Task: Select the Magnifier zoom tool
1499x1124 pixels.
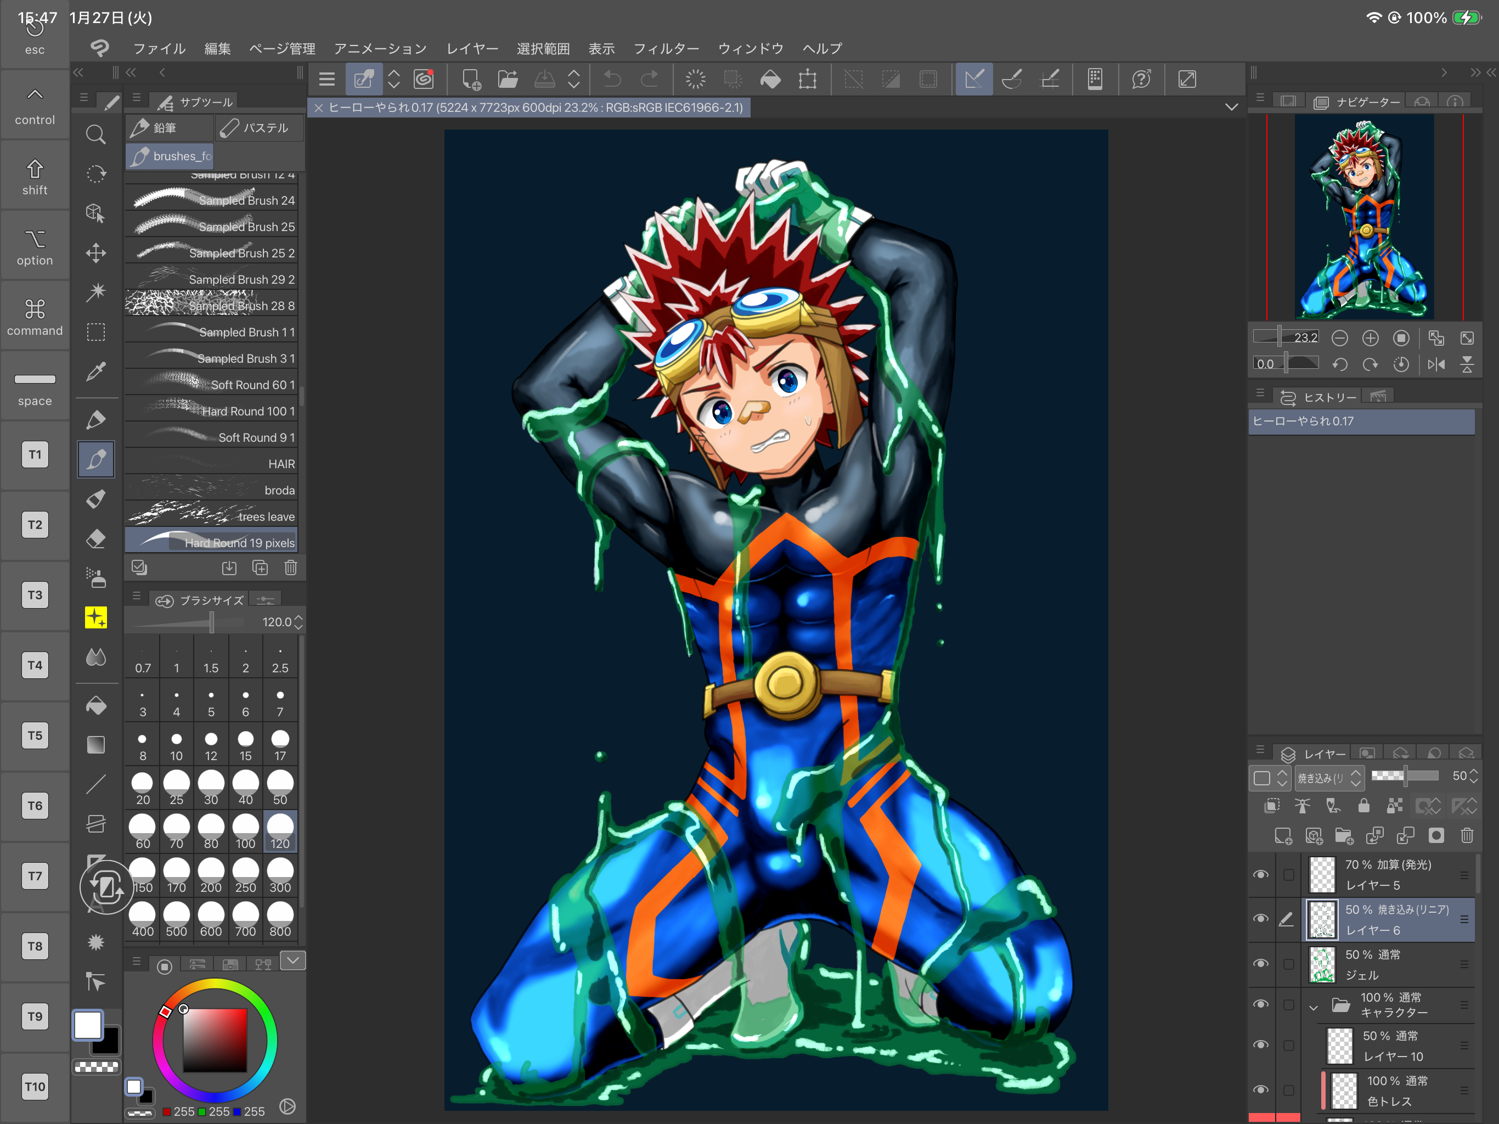Action: click(95, 134)
